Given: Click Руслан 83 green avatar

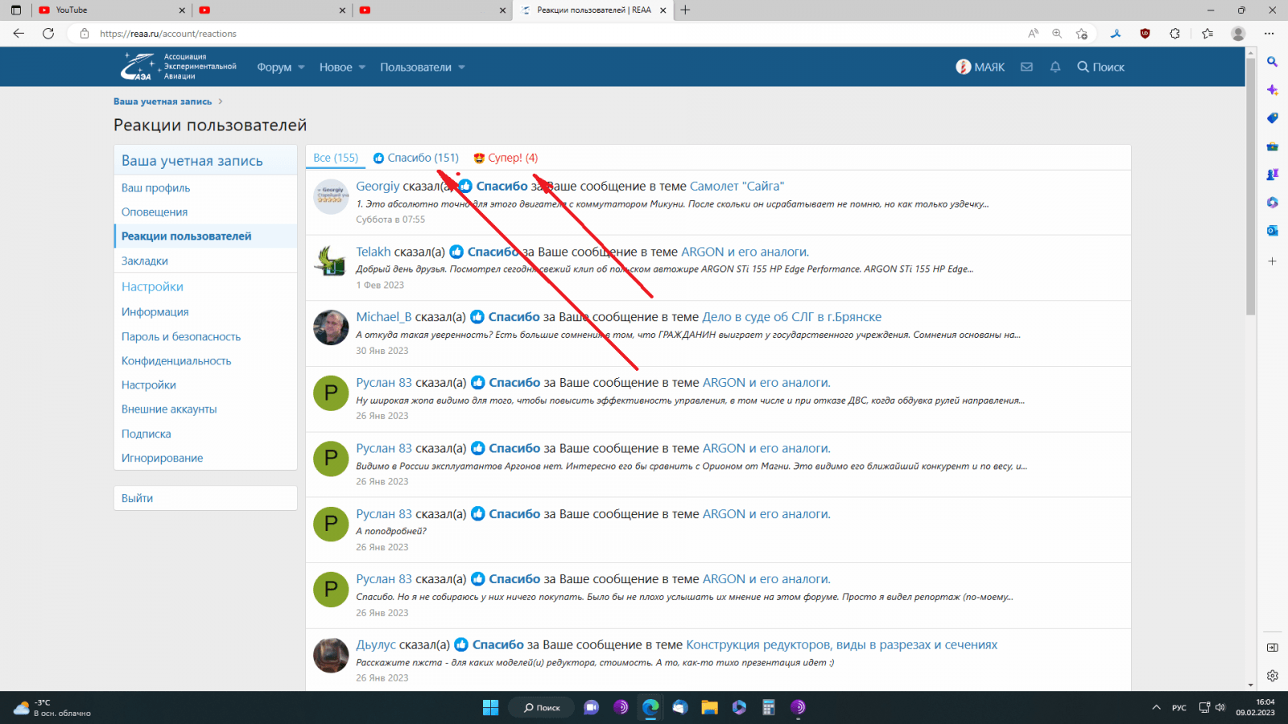Looking at the screenshot, I should [x=331, y=393].
